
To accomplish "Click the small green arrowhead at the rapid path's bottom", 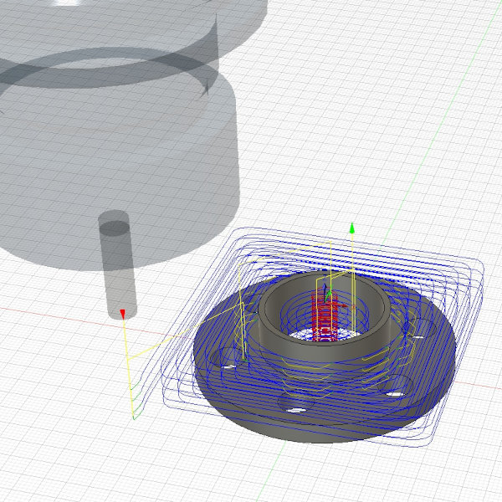I will click(133, 415).
